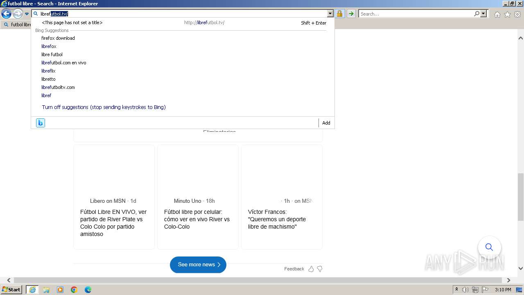Open the Home page icon

click(x=497, y=14)
